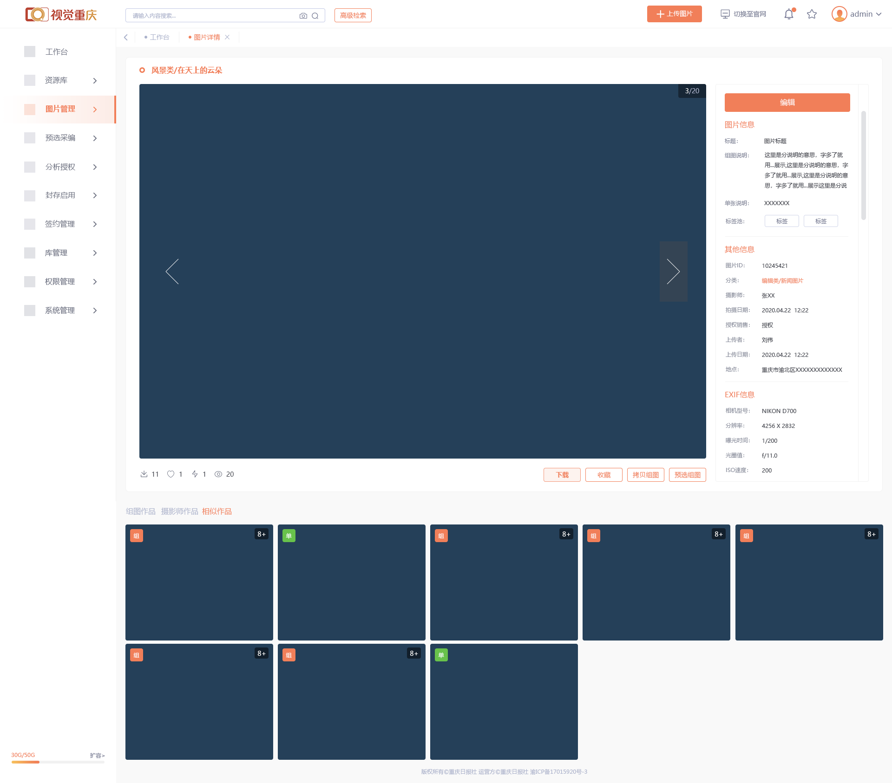Click the 切换至官网 monitor icon
Viewport: 892px width, 783px height.
(725, 14)
